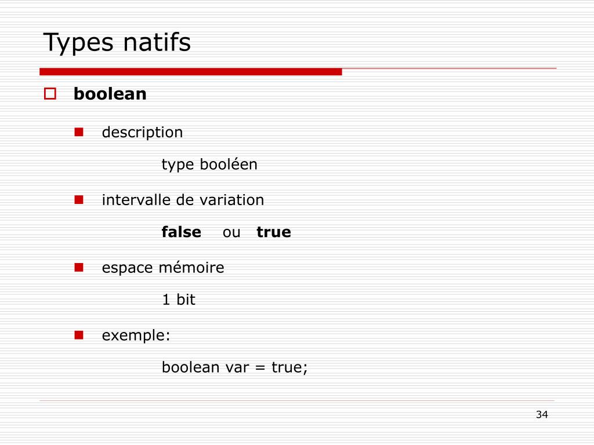The image size is (594, 445).
Task: Select the slide title Types natifs
Action: [x=117, y=42]
